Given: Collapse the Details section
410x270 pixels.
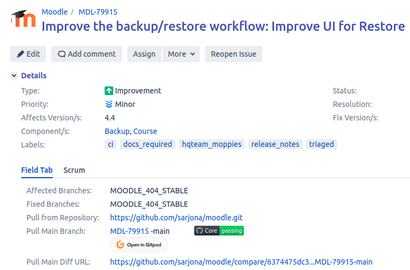Looking at the screenshot, I should 14,76.
